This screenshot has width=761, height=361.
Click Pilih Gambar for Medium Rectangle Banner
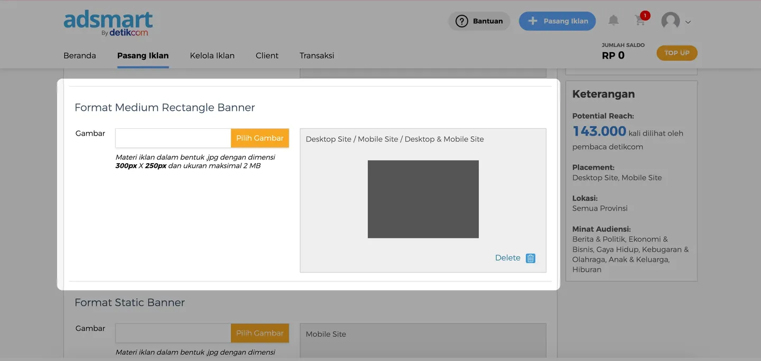point(259,138)
